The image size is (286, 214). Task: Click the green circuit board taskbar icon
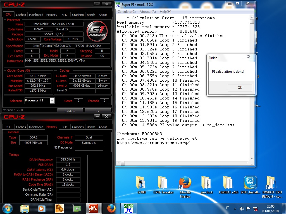click(77, 208)
